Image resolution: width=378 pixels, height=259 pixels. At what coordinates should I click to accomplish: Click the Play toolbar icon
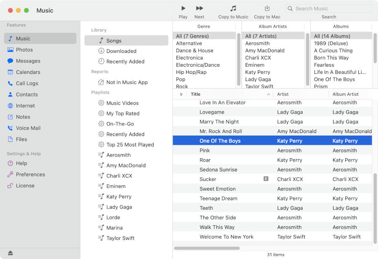[x=183, y=8]
